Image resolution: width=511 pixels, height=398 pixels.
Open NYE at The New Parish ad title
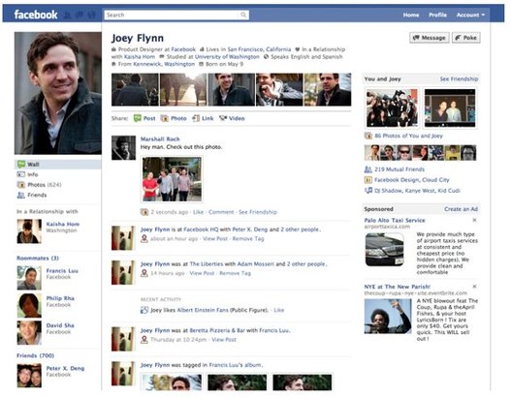click(x=398, y=287)
